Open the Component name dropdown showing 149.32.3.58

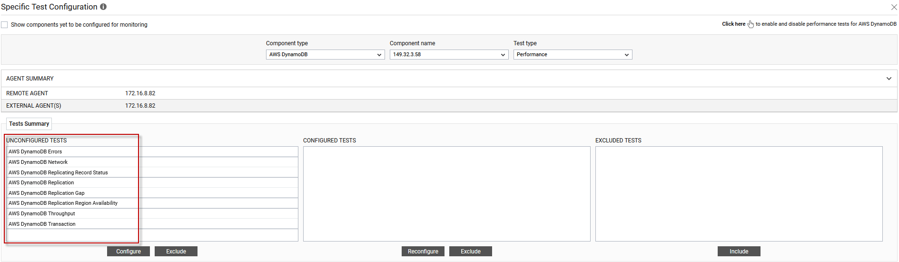coord(449,55)
